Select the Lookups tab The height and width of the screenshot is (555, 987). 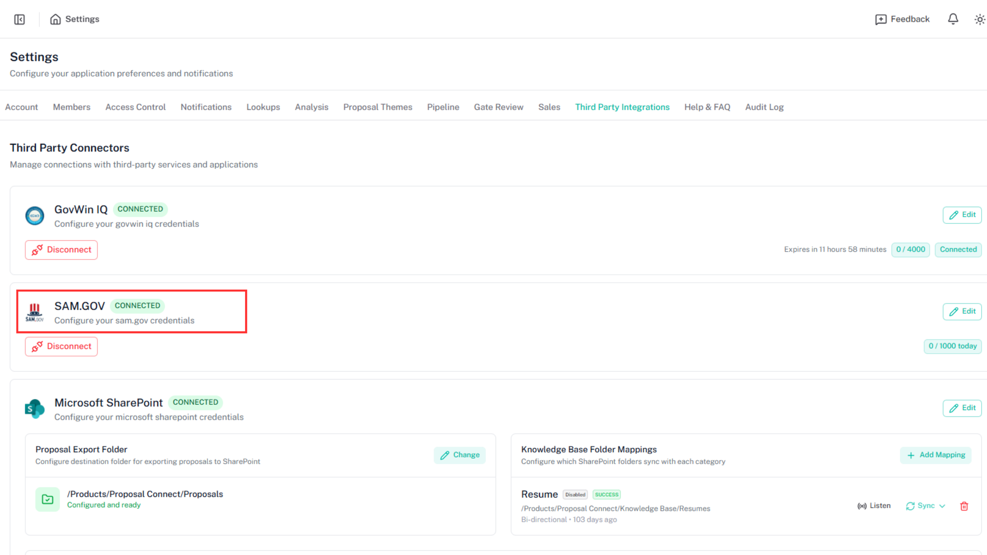[263, 107]
